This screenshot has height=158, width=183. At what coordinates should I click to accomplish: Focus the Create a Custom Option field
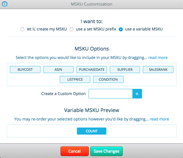pyautogui.click(x=111, y=94)
